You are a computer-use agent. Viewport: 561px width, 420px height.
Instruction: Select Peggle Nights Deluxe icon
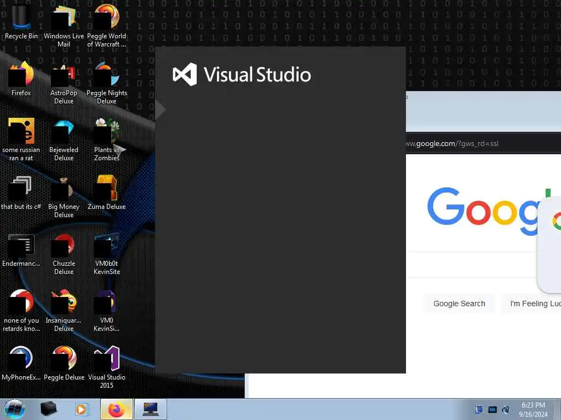point(107,83)
